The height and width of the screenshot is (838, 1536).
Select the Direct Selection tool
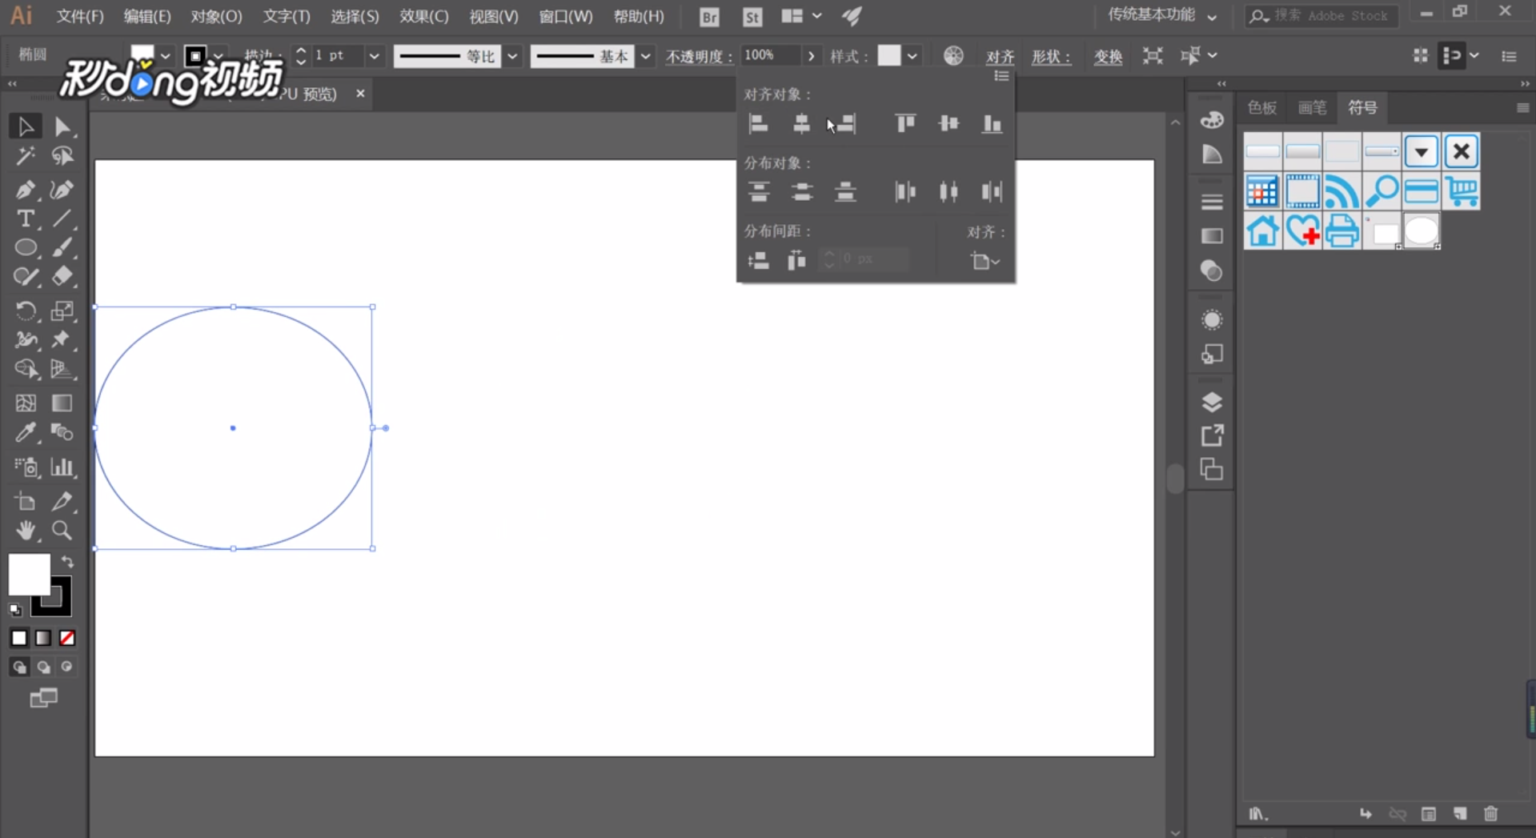pyautogui.click(x=62, y=126)
